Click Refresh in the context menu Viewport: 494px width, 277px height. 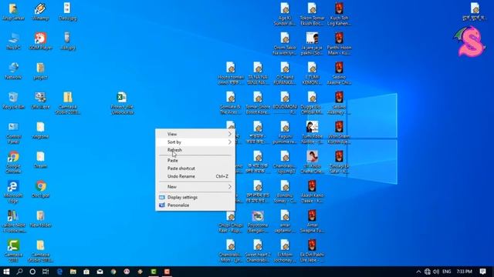click(x=195, y=150)
